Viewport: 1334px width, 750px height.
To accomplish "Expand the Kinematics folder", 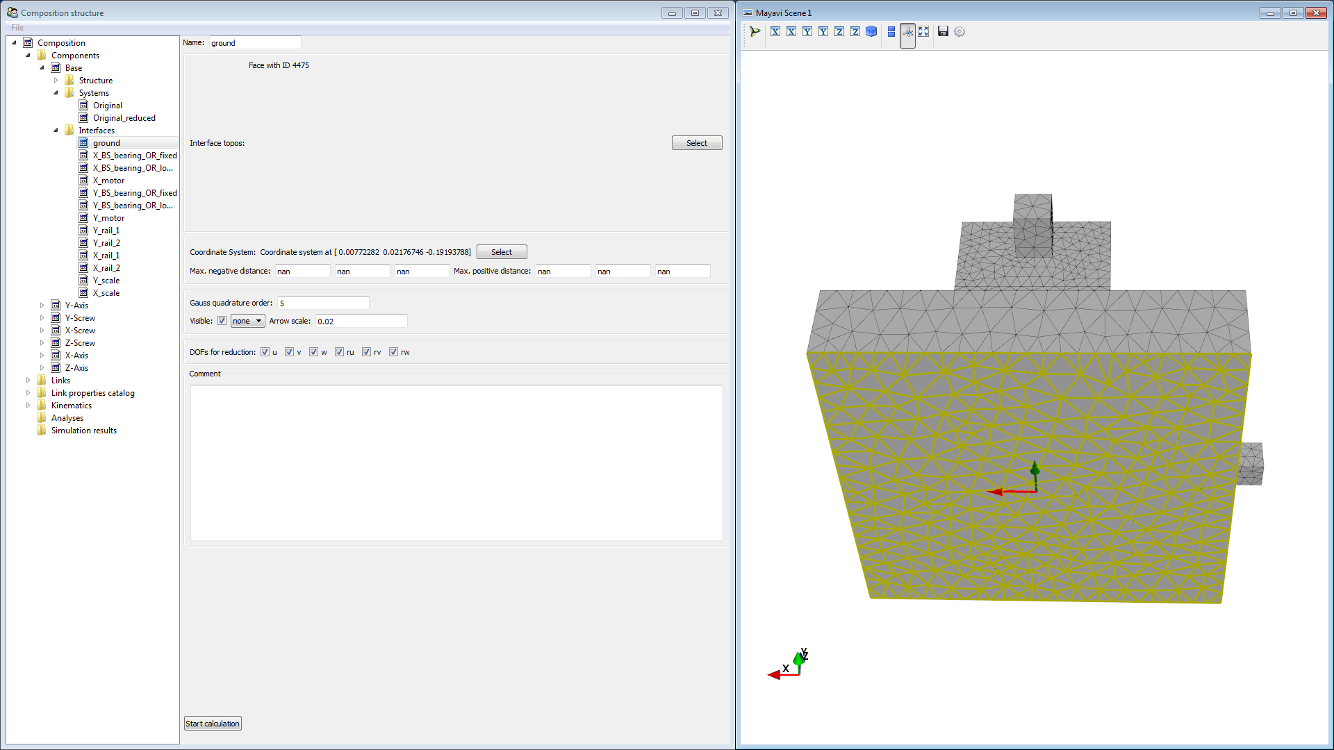I will click(x=28, y=406).
